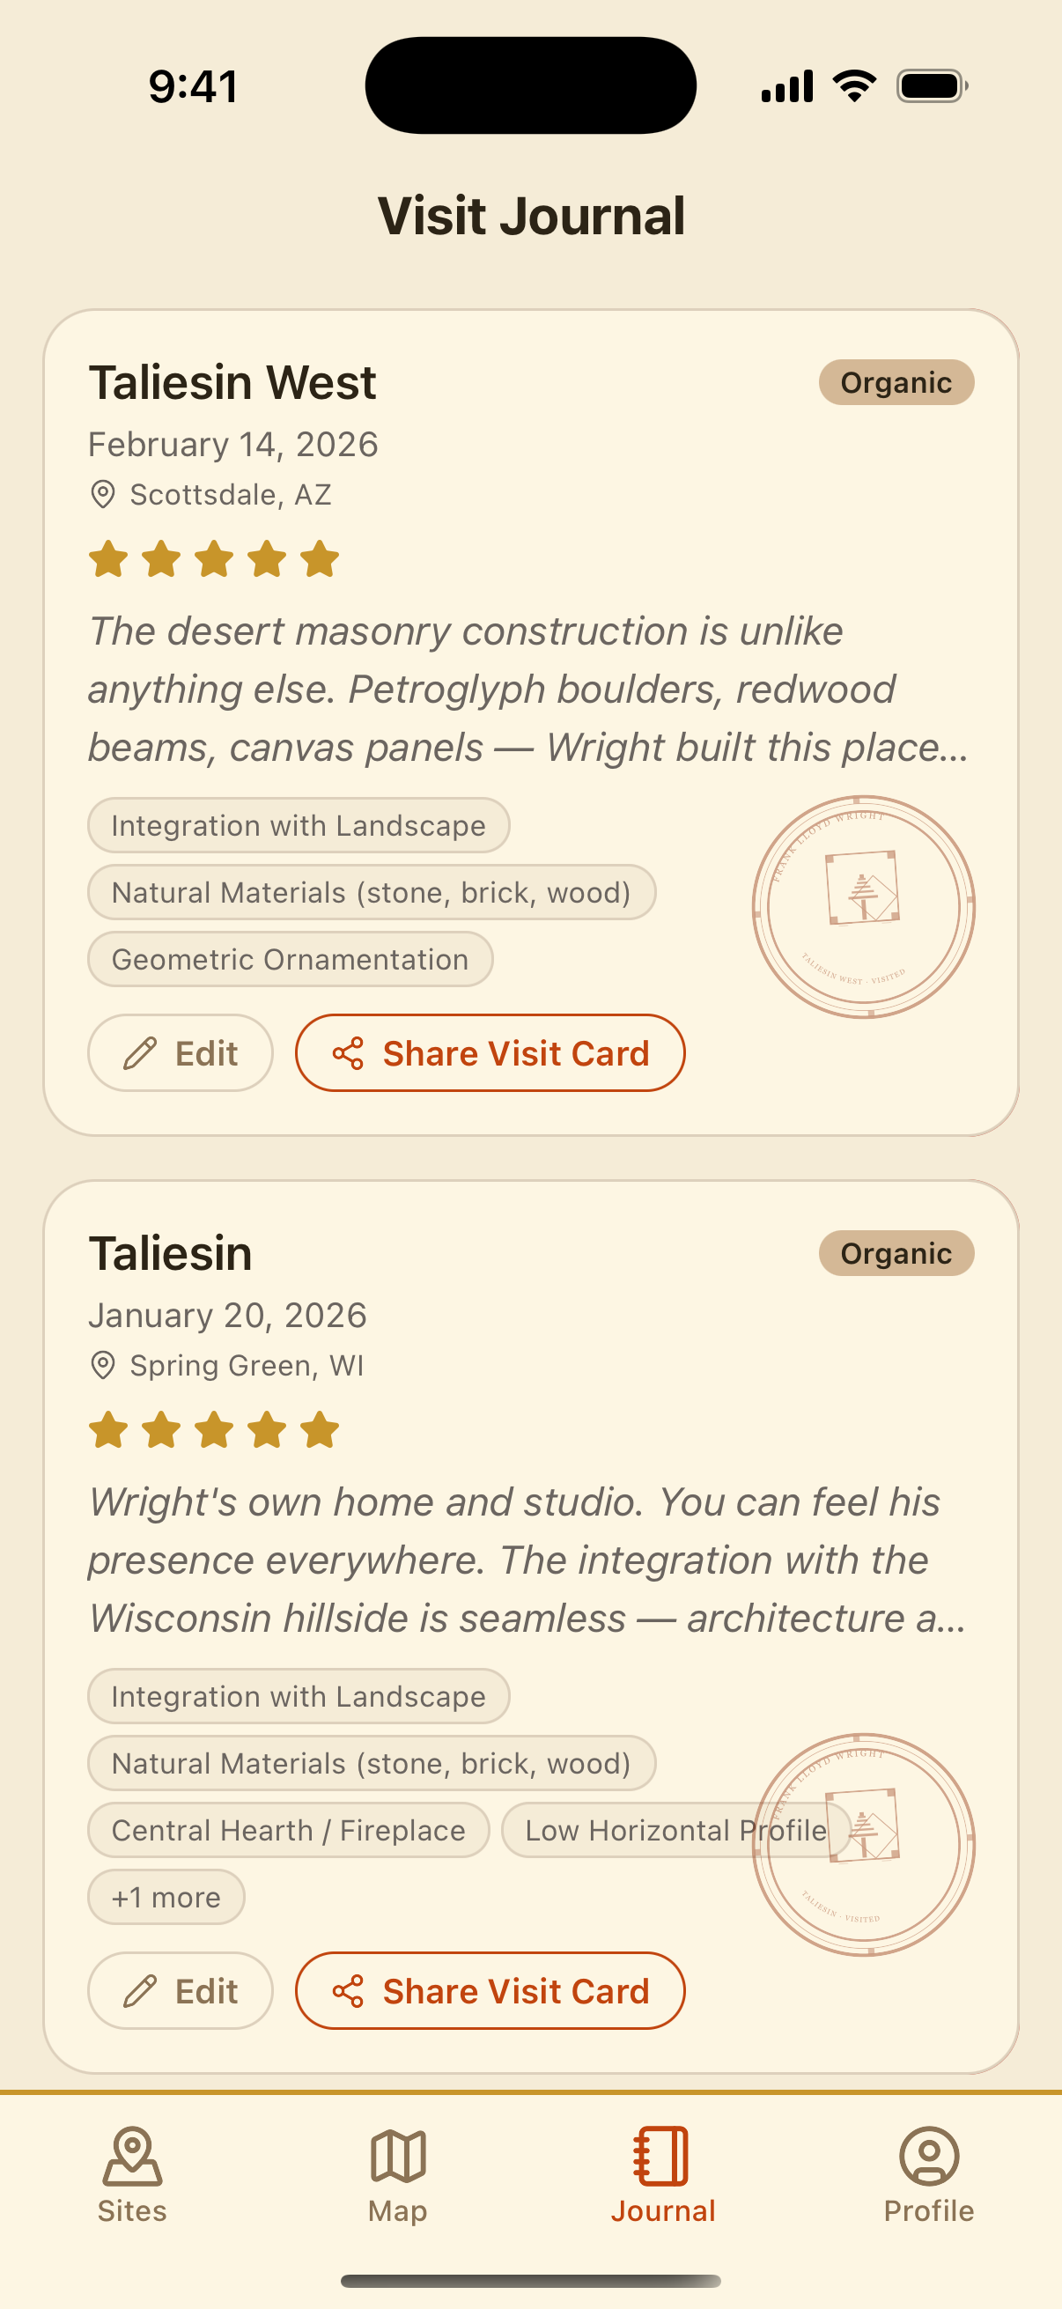
Task: Select the Sites tab icon
Action: (x=133, y=2161)
